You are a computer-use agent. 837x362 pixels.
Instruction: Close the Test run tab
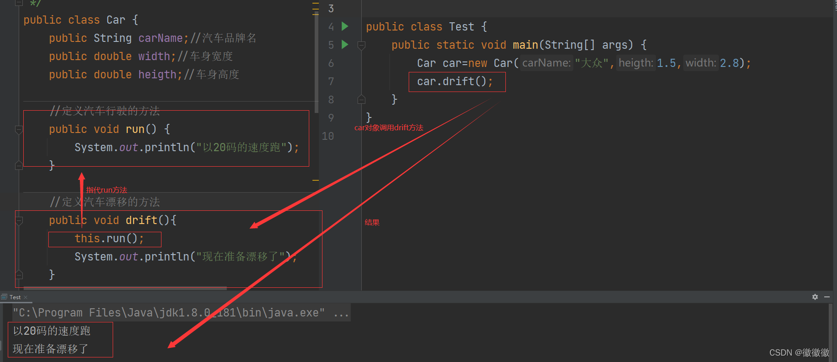[x=26, y=297]
